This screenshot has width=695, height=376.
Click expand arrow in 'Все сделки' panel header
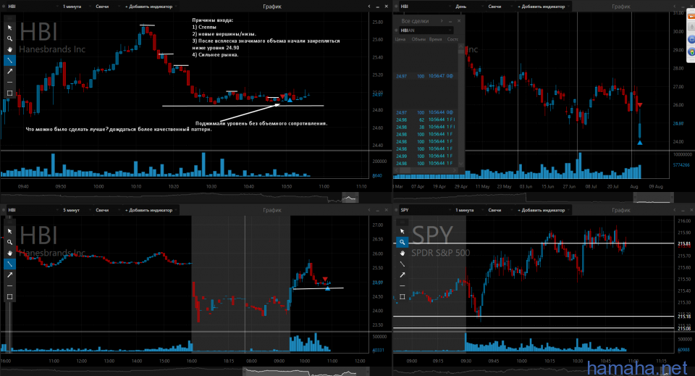tap(442, 21)
